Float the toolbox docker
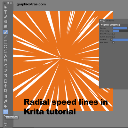 [8, 3]
